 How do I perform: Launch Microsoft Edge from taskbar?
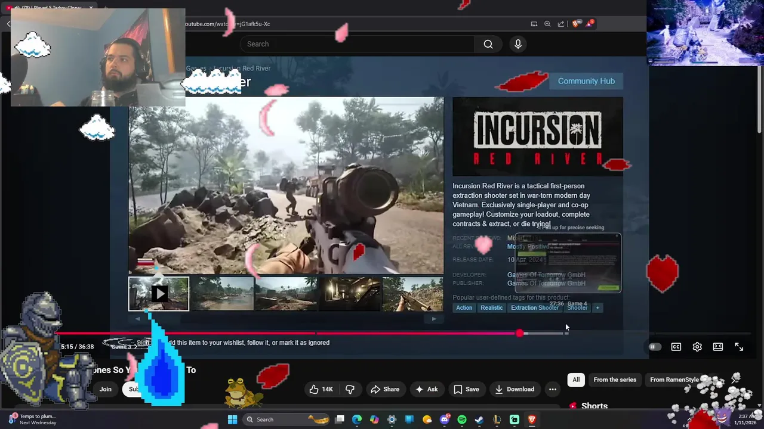point(357,419)
